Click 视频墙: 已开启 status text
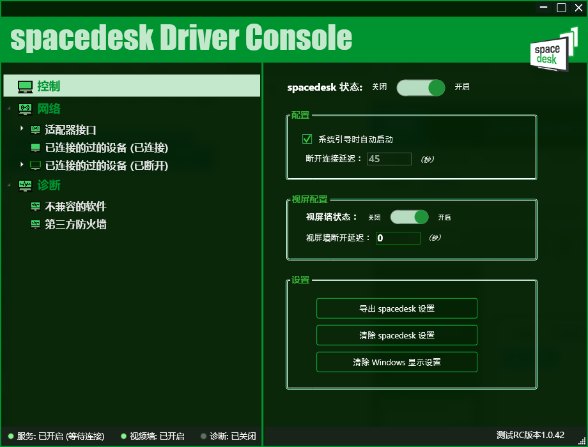The height and width of the screenshot is (447, 588). coord(157,436)
